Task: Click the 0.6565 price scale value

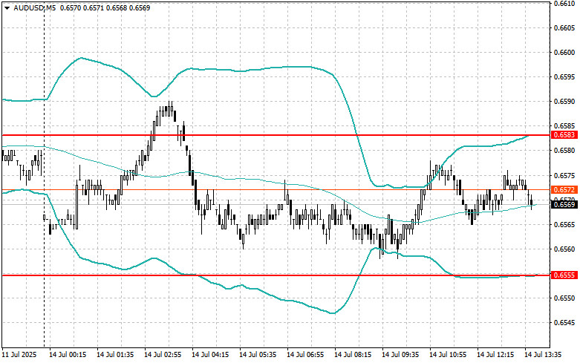Action: [x=564, y=224]
